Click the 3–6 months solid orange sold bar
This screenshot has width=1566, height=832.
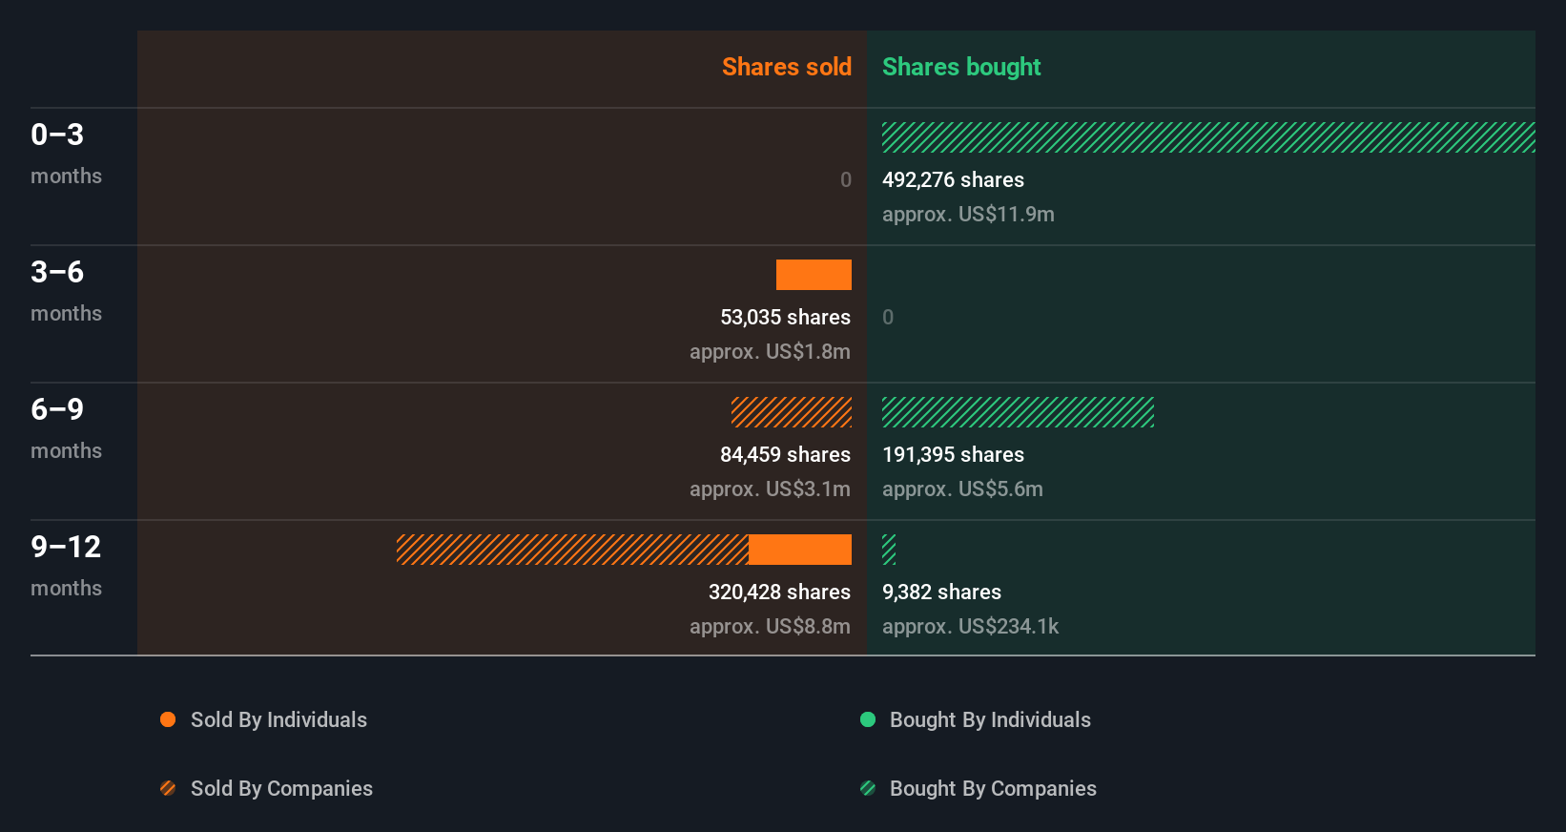pos(814,275)
